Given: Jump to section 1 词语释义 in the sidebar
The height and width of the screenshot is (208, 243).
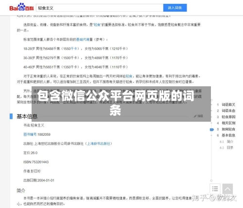Looking at the screenshot, I should tap(226, 105).
